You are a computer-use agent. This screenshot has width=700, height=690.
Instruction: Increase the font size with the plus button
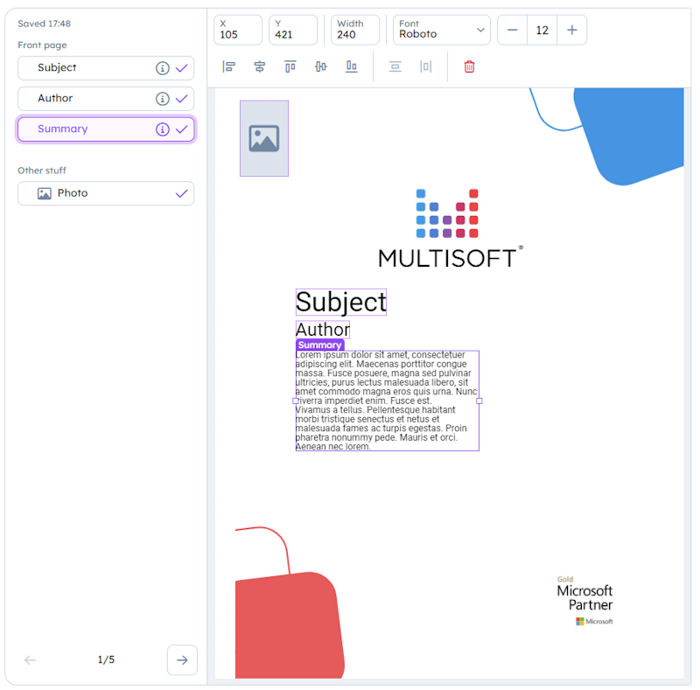(572, 30)
